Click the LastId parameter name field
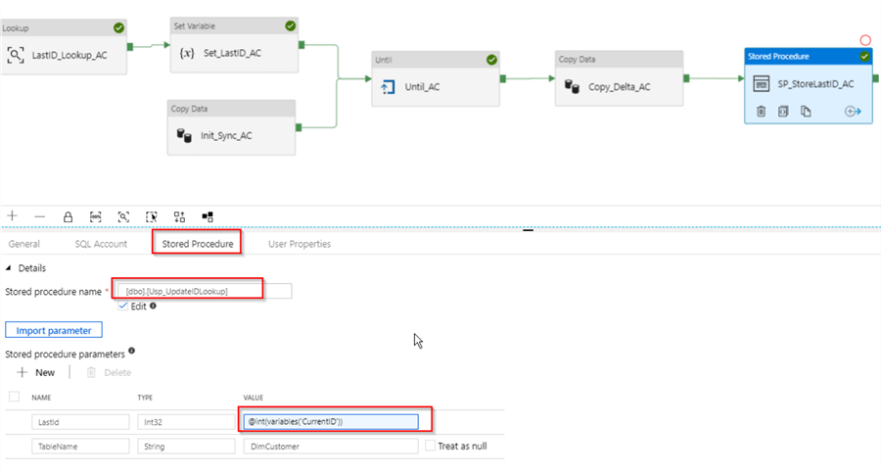The width and height of the screenshot is (881, 473). 80,422
